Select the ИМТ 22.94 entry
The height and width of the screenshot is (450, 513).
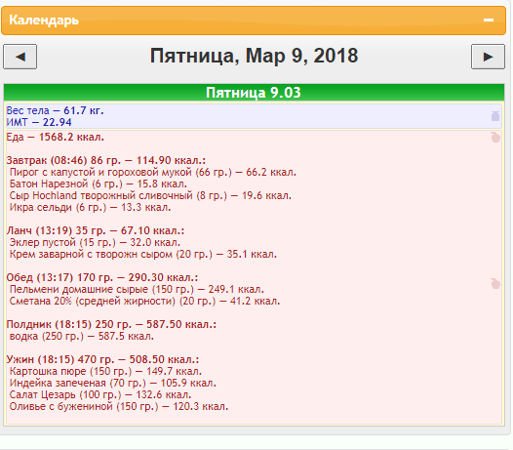click(x=39, y=122)
